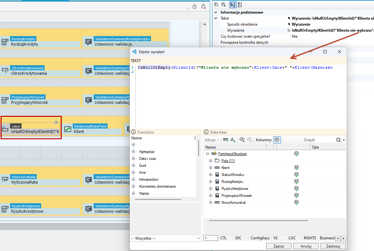Screen dimensions: 374x251
Task: Open the Wszystkie functions filter dropdown
Action: (x=165, y=238)
